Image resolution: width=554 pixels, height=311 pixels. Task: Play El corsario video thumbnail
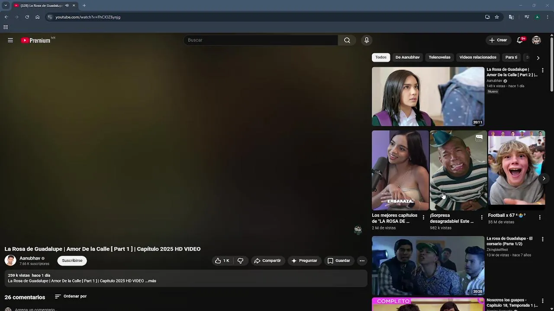coord(428,266)
